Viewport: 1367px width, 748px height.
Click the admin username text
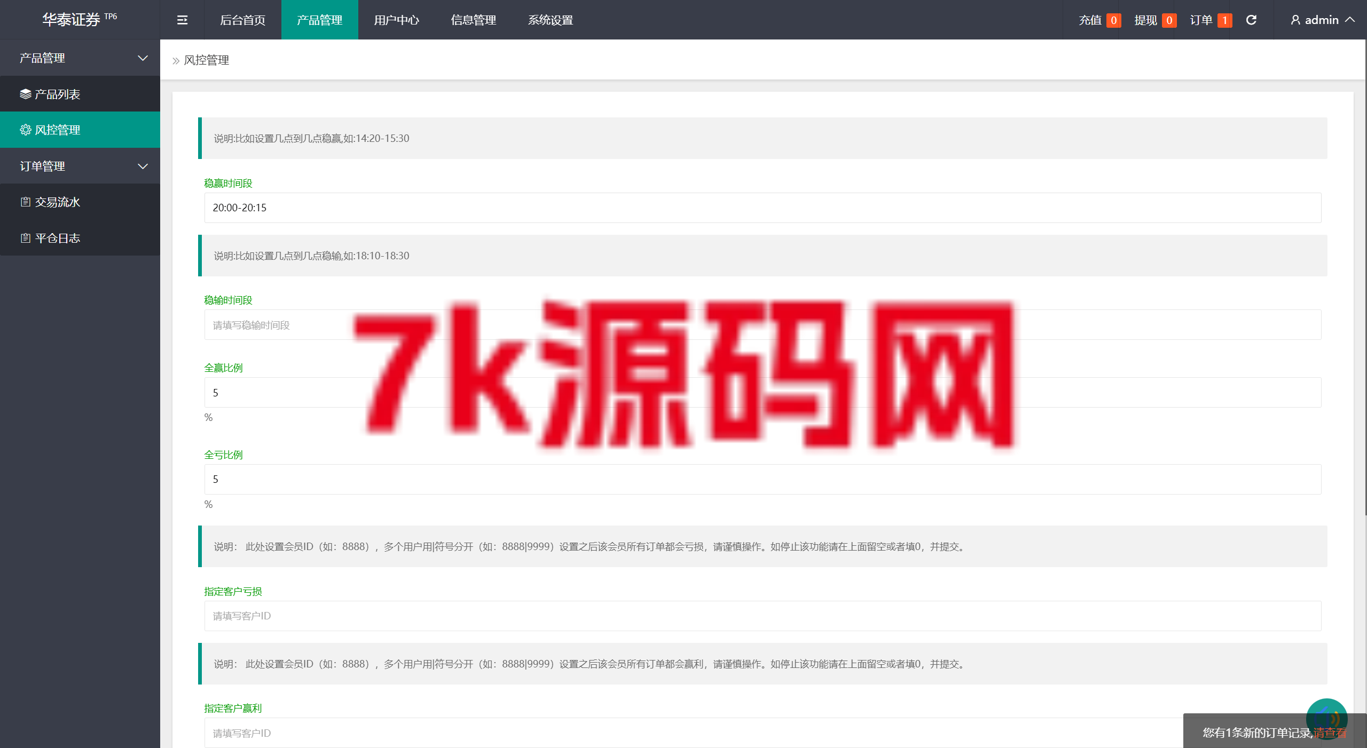1322,20
